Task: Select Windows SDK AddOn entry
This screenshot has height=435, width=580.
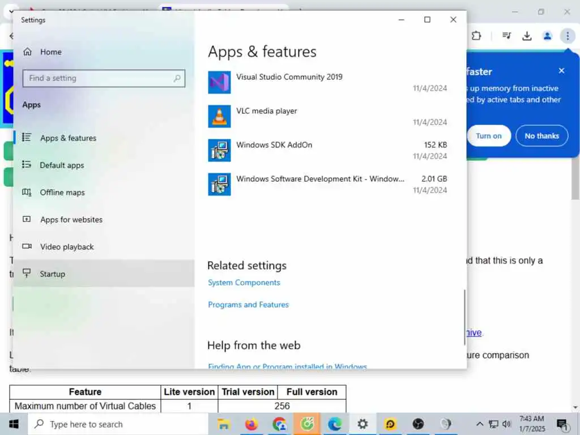Action: point(328,150)
